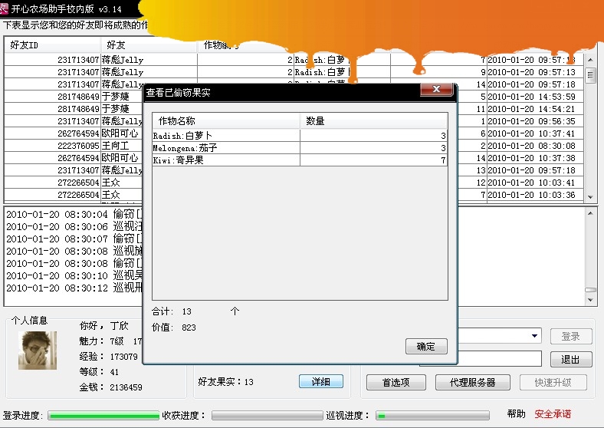Sort by 作物名称 column header
The width and height of the screenshot is (604, 428).
(x=226, y=121)
